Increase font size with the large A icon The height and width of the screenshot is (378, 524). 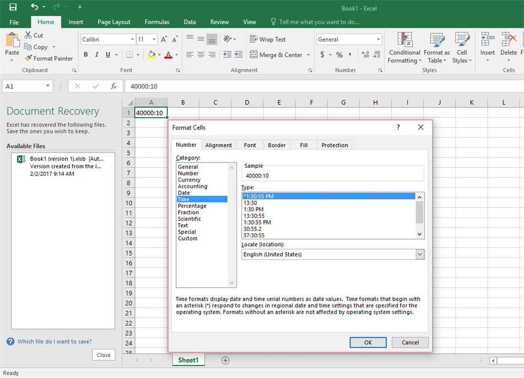click(x=164, y=39)
